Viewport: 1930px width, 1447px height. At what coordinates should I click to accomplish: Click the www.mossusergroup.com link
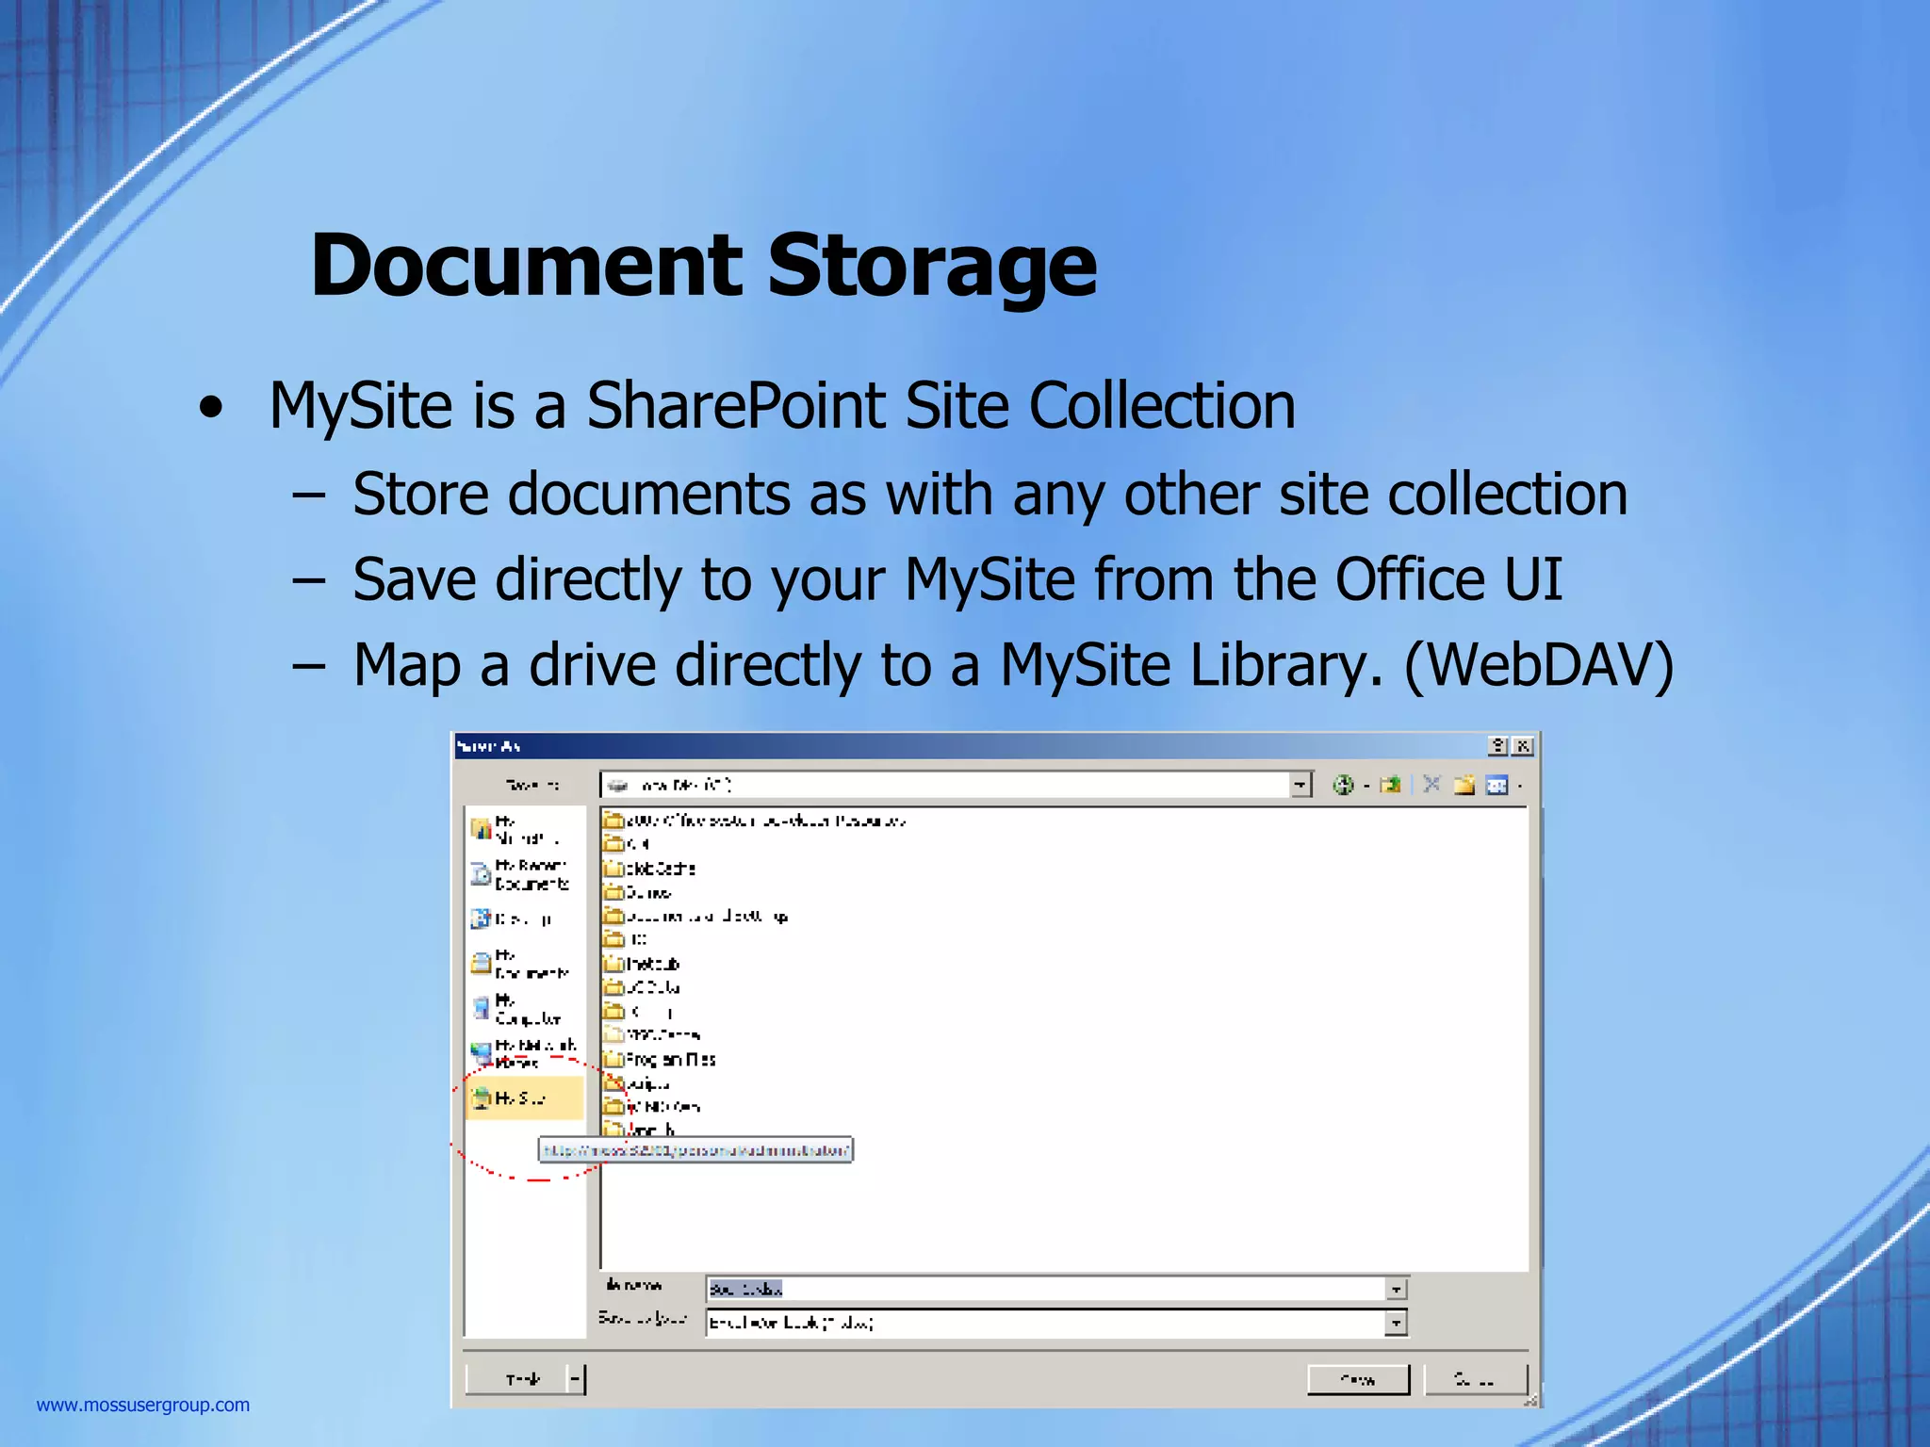(143, 1405)
